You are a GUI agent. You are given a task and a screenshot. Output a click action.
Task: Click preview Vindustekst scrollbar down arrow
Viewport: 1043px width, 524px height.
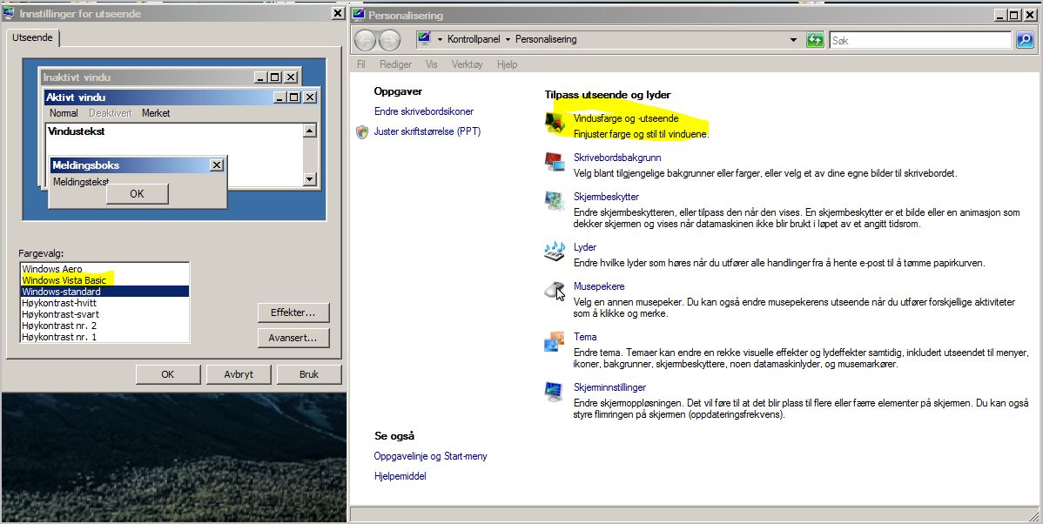(x=309, y=178)
